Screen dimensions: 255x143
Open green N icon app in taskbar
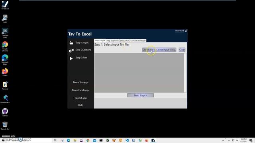coord(140,140)
